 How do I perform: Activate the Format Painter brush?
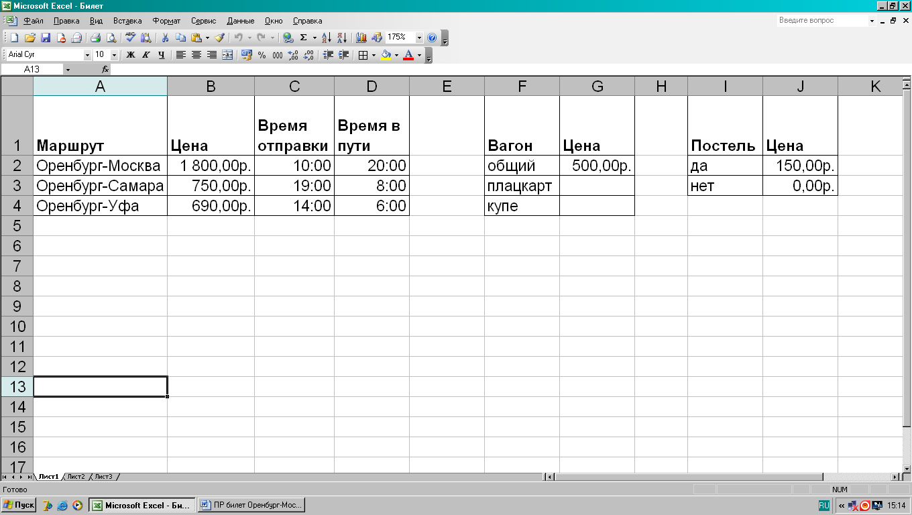219,38
